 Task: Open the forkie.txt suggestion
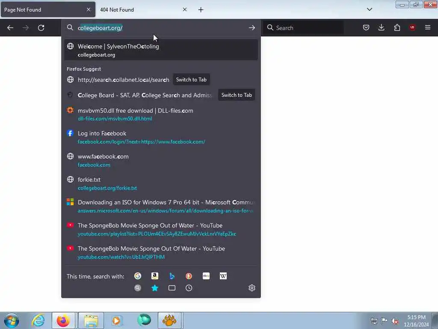161,183
